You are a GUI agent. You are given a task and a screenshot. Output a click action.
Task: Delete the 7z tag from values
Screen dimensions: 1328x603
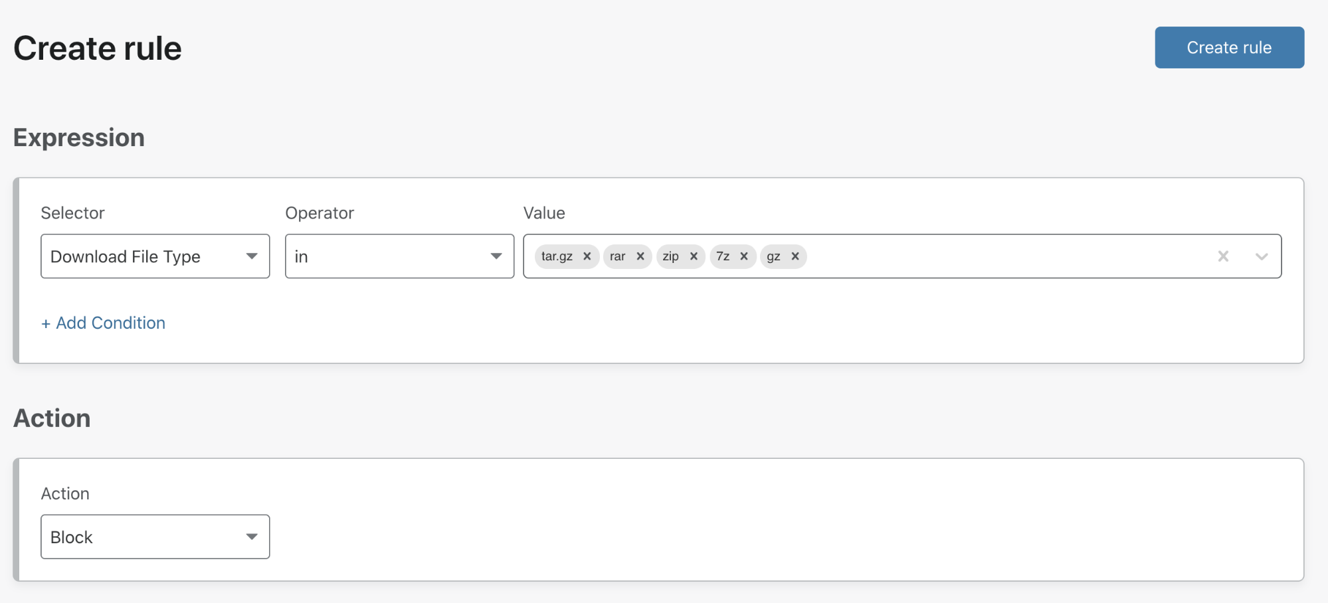click(744, 256)
